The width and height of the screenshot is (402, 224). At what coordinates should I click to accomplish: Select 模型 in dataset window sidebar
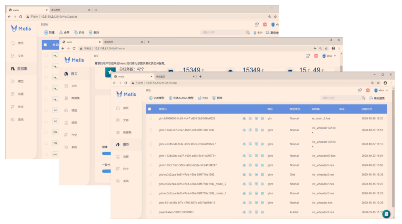click(x=21, y=82)
